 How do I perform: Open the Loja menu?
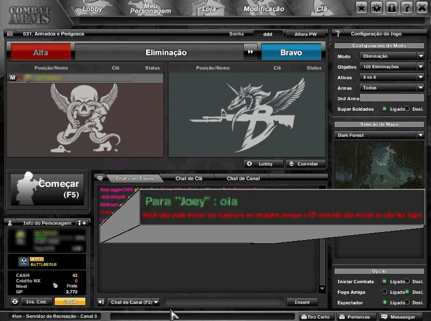[209, 9]
